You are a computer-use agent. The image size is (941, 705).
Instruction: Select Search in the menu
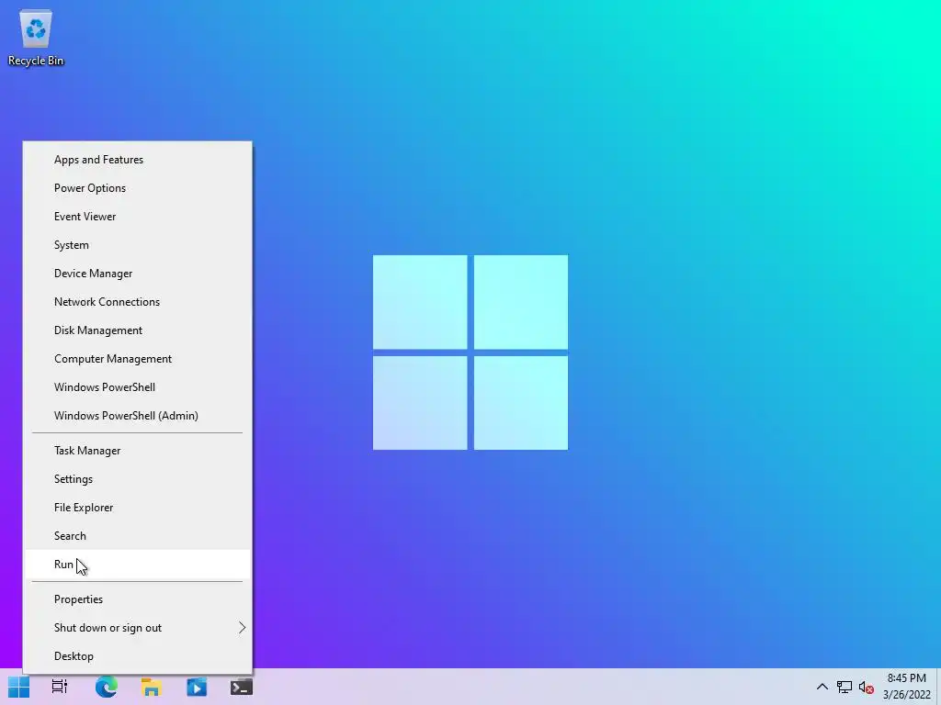(x=138, y=536)
